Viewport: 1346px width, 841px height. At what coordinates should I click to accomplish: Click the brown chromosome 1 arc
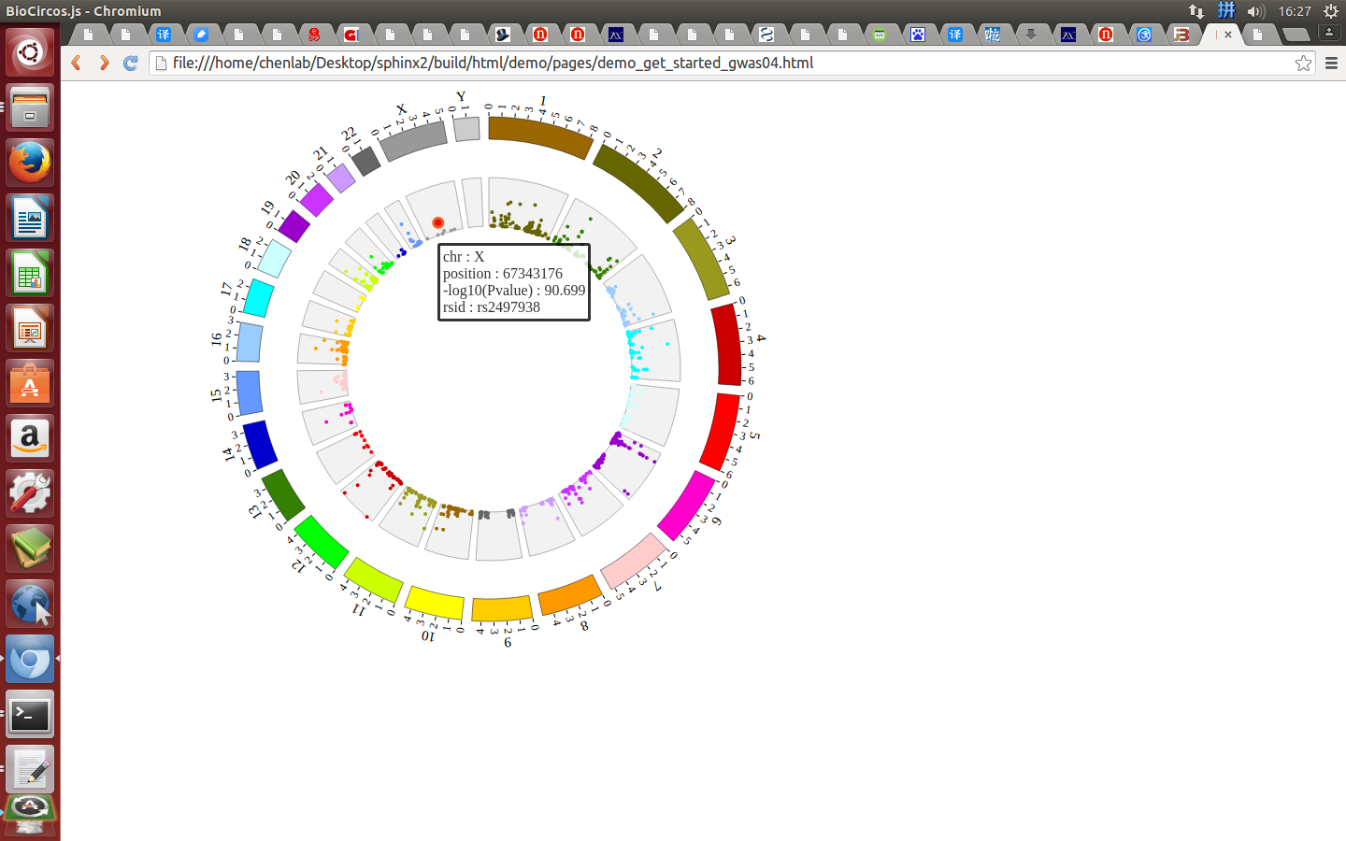click(540, 136)
